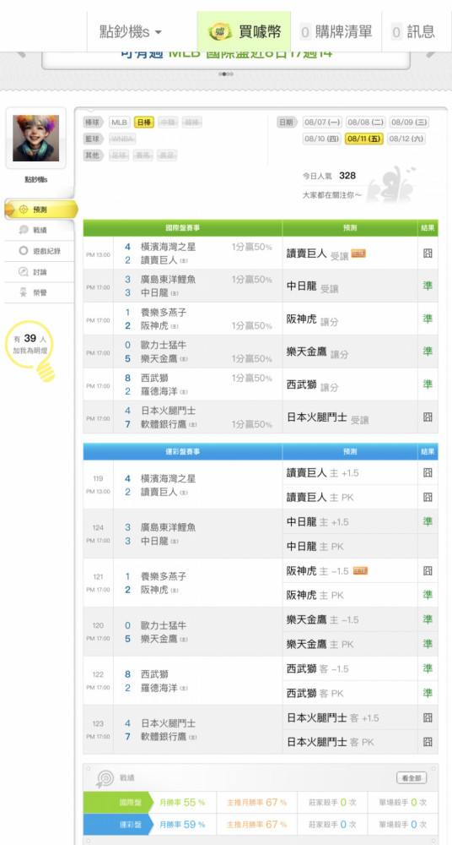This screenshot has width=452, height=845.
Task: Click 樂天金鷹 讓分 prediction
Action: [x=317, y=352]
